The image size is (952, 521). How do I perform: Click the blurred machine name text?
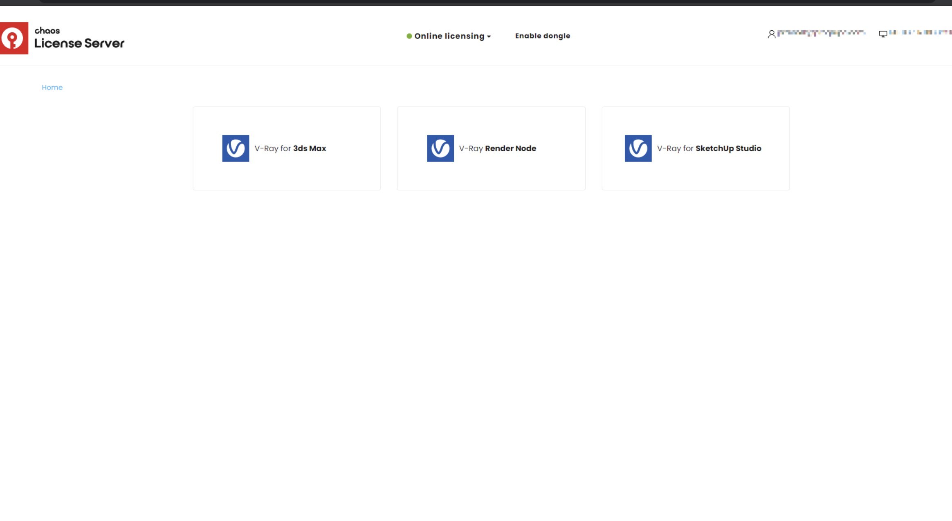click(x=920, y=32)
